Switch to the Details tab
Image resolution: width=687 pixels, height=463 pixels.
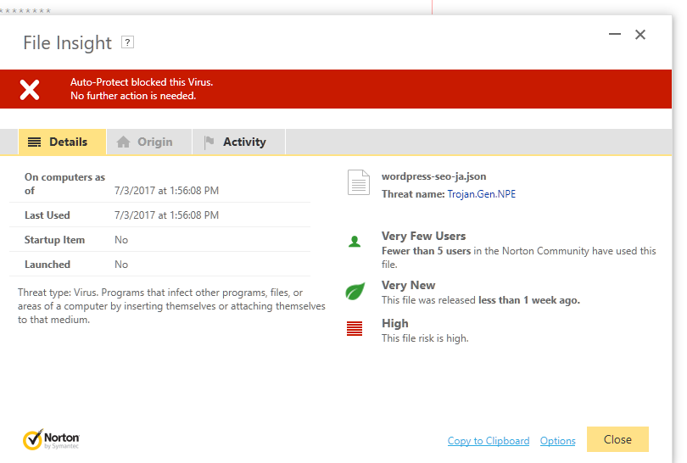[x=62, y=142]
